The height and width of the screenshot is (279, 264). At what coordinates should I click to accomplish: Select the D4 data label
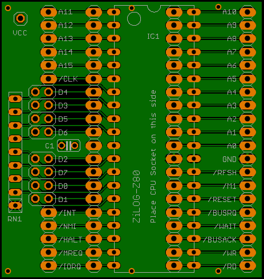click(63, 92)
